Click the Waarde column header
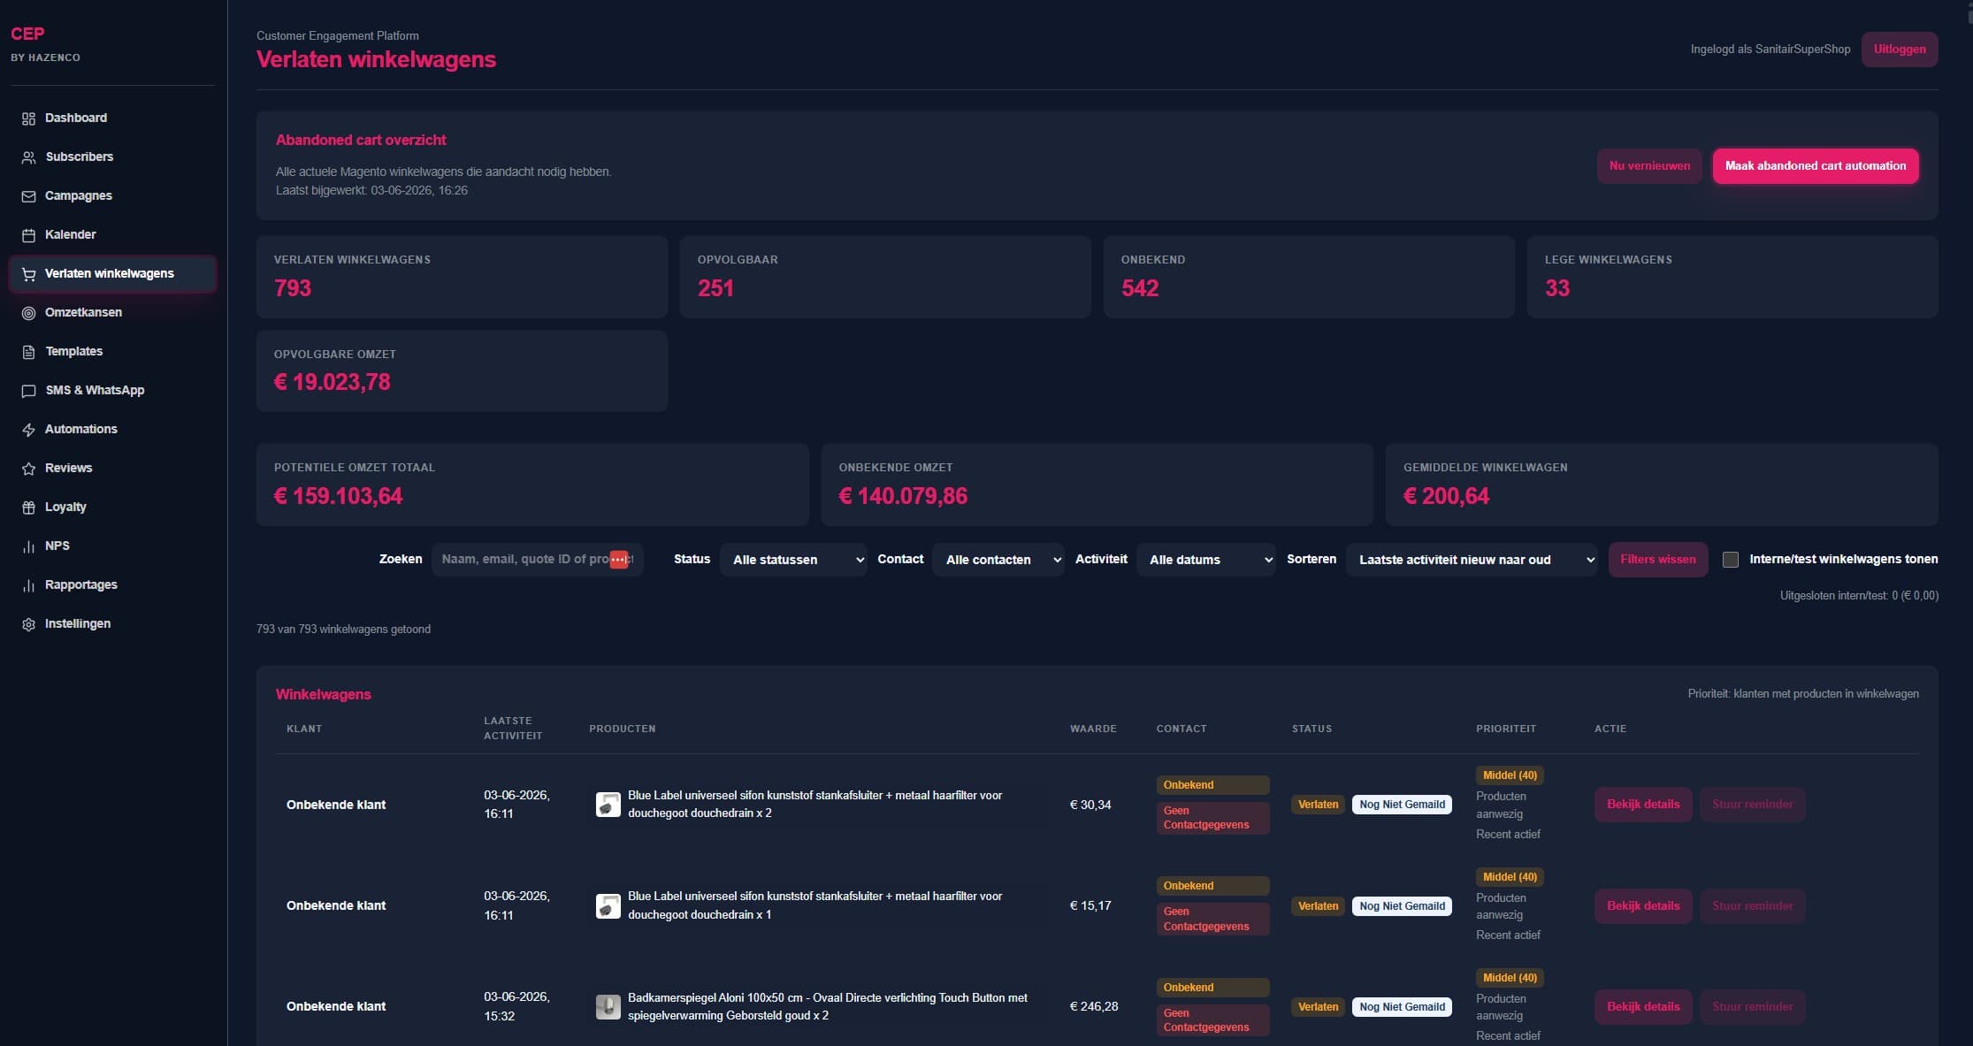1973x1046 pixels. 1093,729
